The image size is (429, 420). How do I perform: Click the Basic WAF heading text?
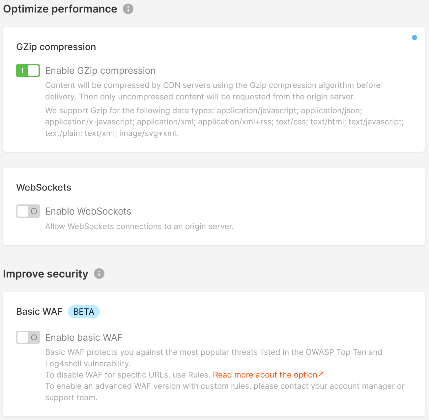click(39, 311)
